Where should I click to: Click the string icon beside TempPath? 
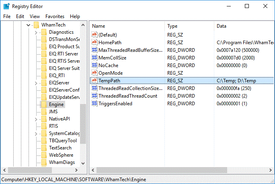click(94, 80)
